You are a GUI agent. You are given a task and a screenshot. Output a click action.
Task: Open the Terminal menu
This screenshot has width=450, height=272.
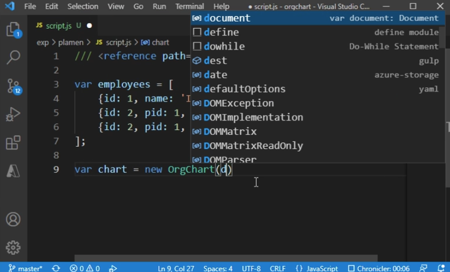pyautogui.click(x=189, y=6)
